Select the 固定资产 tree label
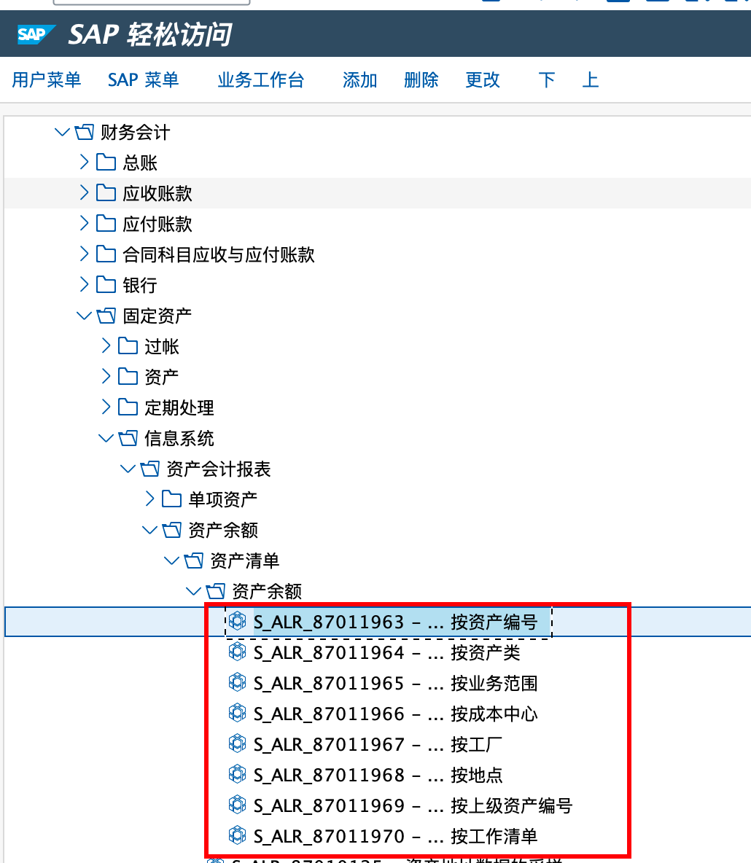This screenshot has height=863, width=751. (x=157, y=316)
